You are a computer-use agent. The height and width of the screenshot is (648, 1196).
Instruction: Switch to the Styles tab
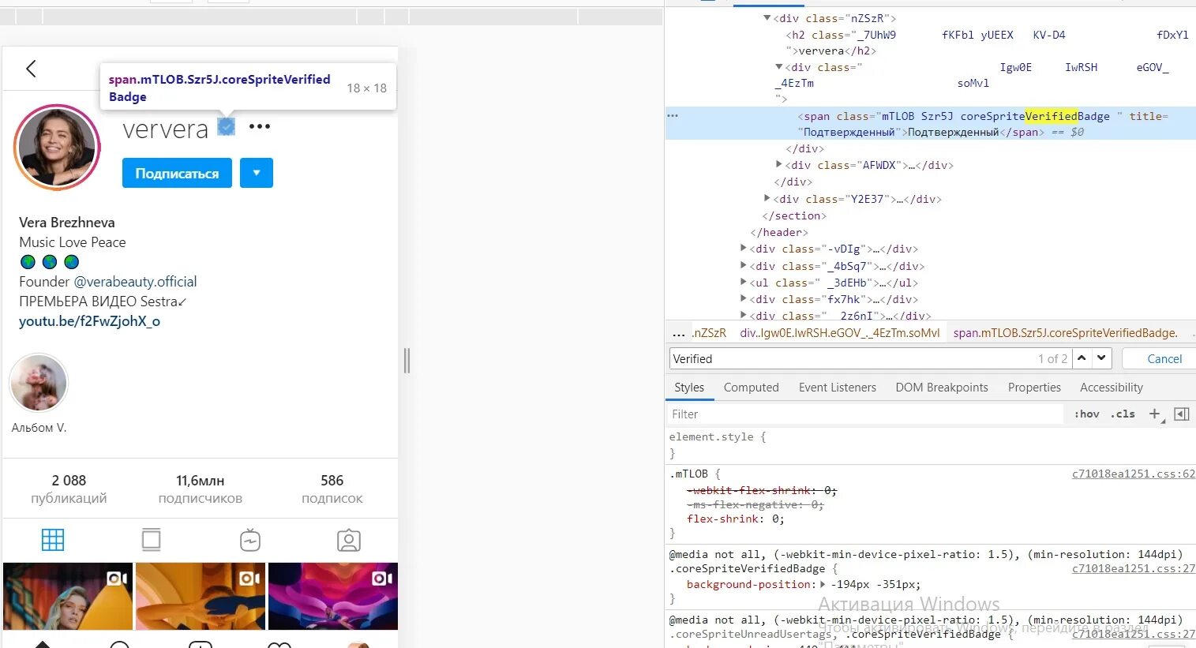coord(689,388)
